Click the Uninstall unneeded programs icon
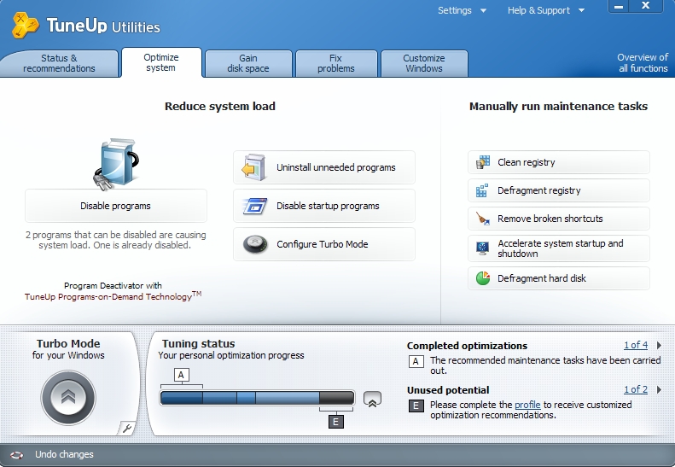Viewport: 675px width, 467px height. click(254, 167)
